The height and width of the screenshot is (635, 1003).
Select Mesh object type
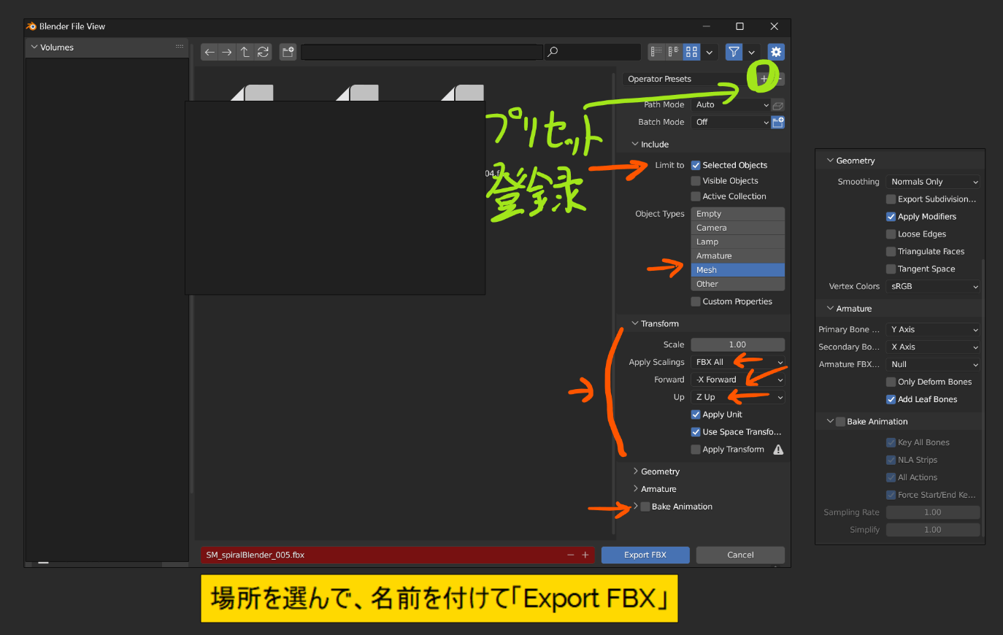coord(738,270)
